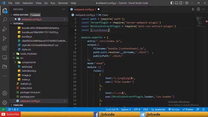Open Explorer views and more actions ellipsis
This screenshot has height=117, width=208.
pyautogui.click(x=64, y=9)
